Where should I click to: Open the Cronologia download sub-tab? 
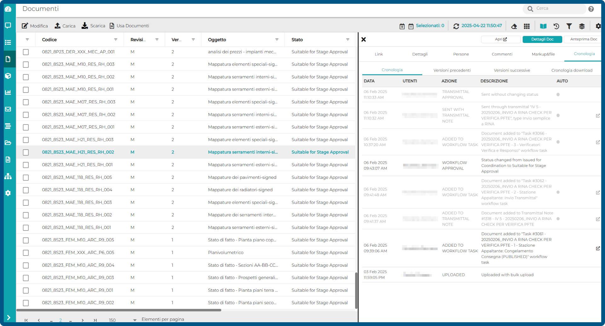572,70
